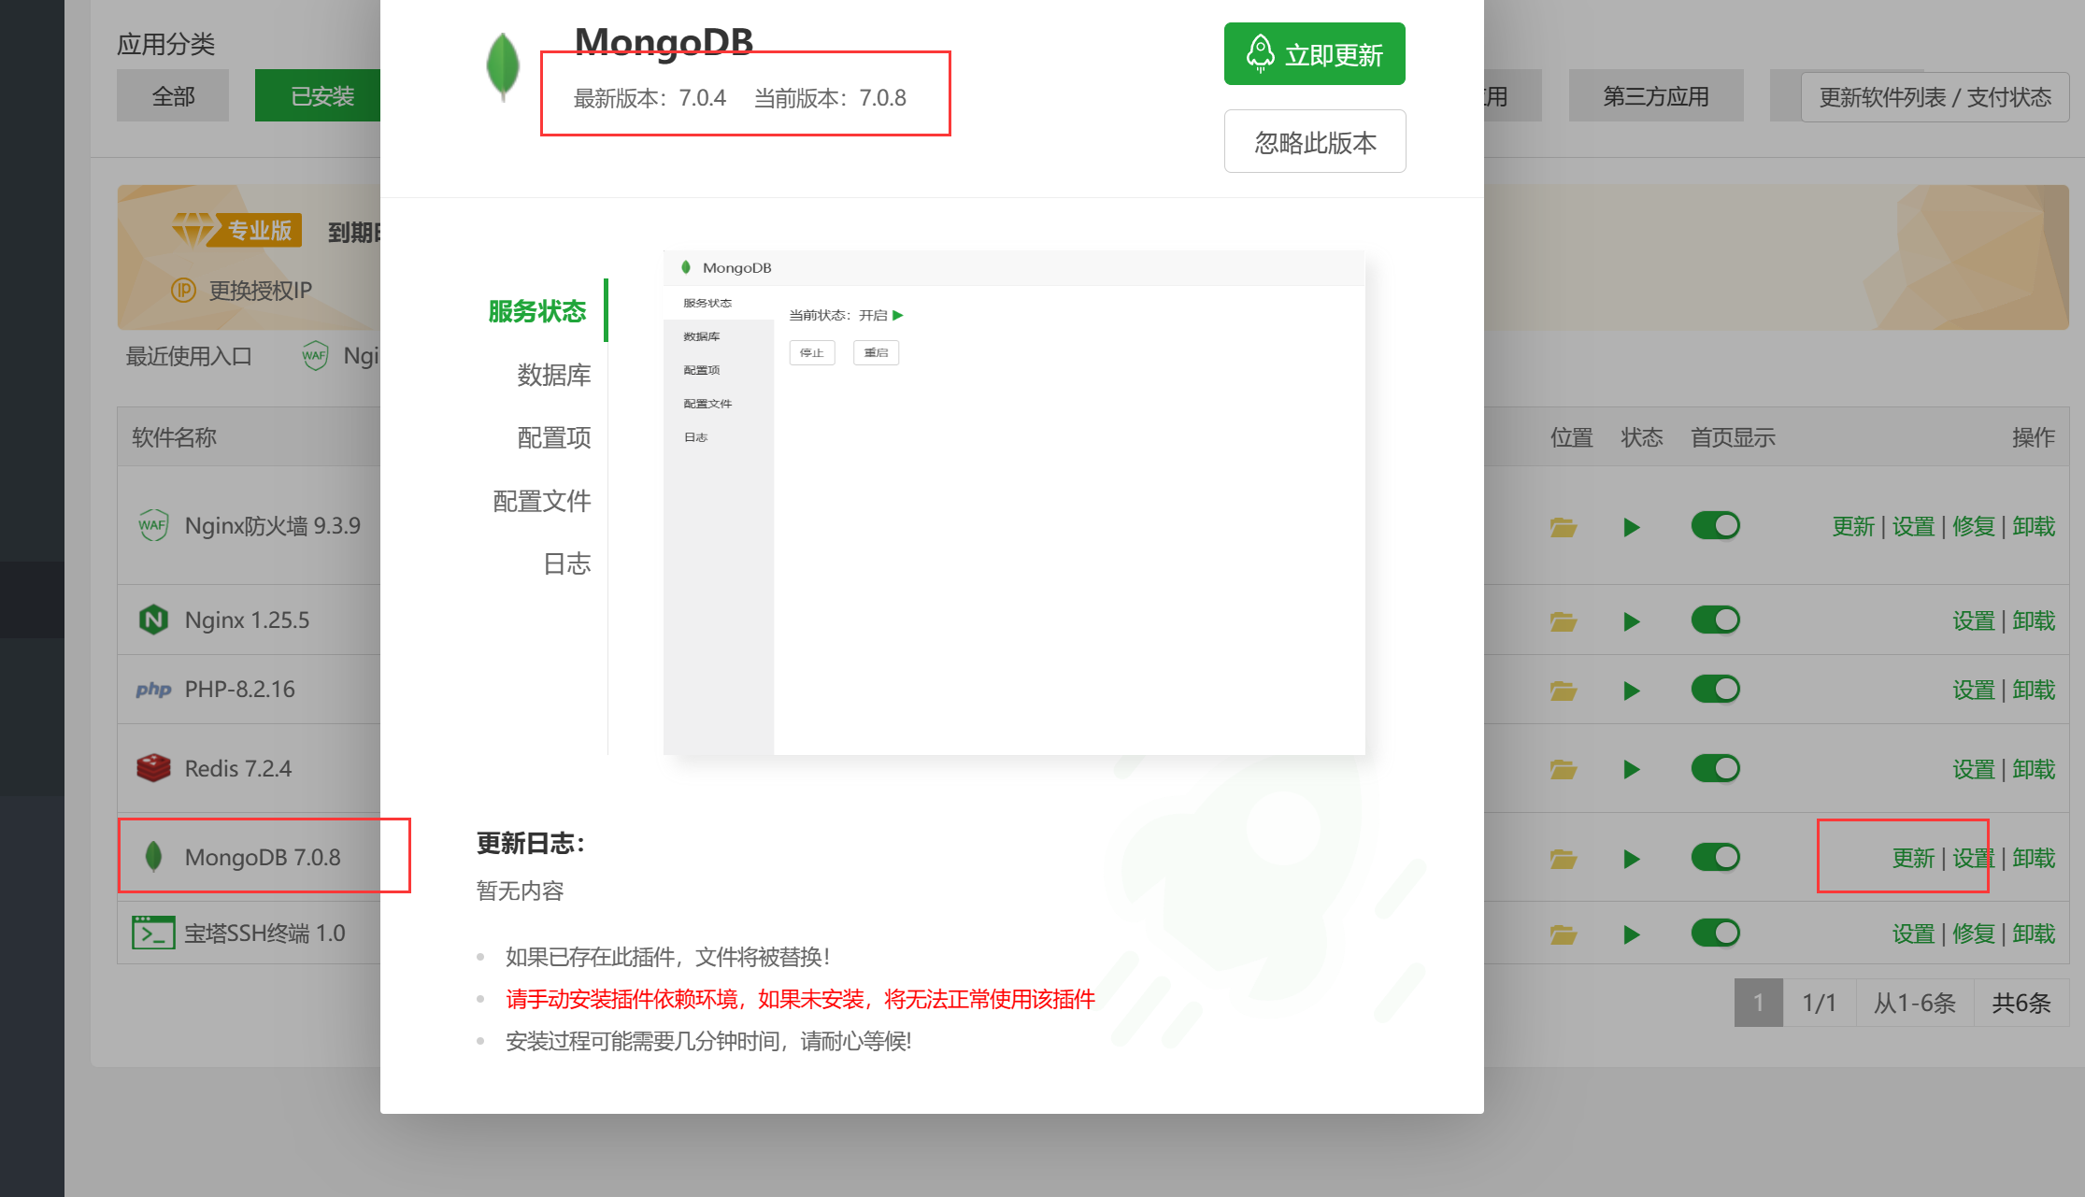The height and width of the screenshot is (1197, 2085).
Task: Click 卸载 link in PHP-8.2.16 row
Action: coord(2034,691)
